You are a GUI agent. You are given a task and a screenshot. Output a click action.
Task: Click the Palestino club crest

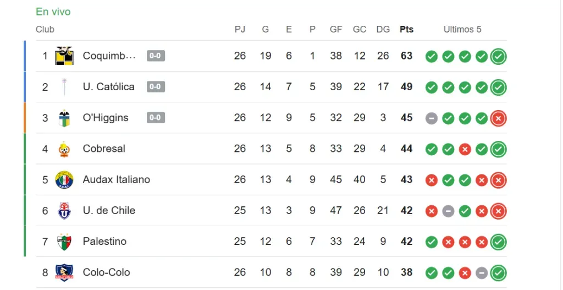click(64, 242)
